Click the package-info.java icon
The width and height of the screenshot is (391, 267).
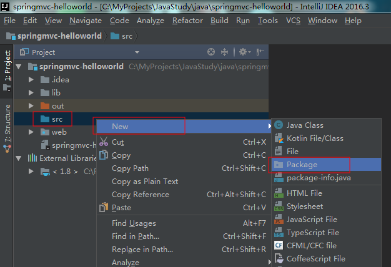(x=279, y=178)
